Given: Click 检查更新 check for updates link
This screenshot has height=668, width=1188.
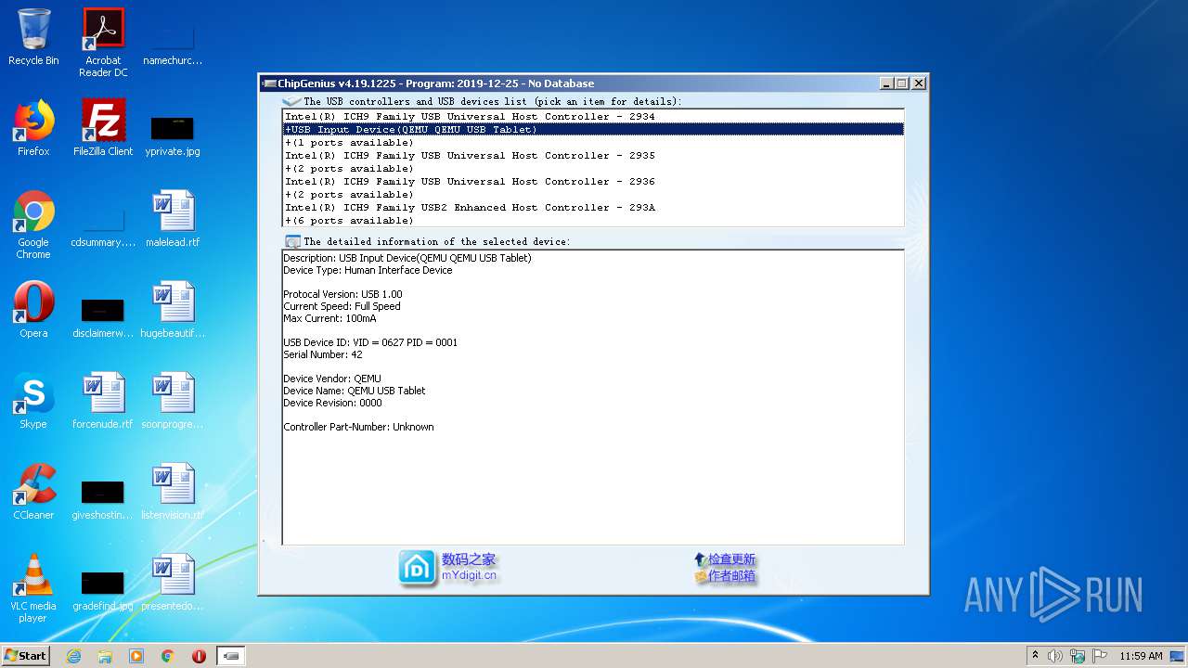Looking at the screenshot, I should click(x=731, y=559).
